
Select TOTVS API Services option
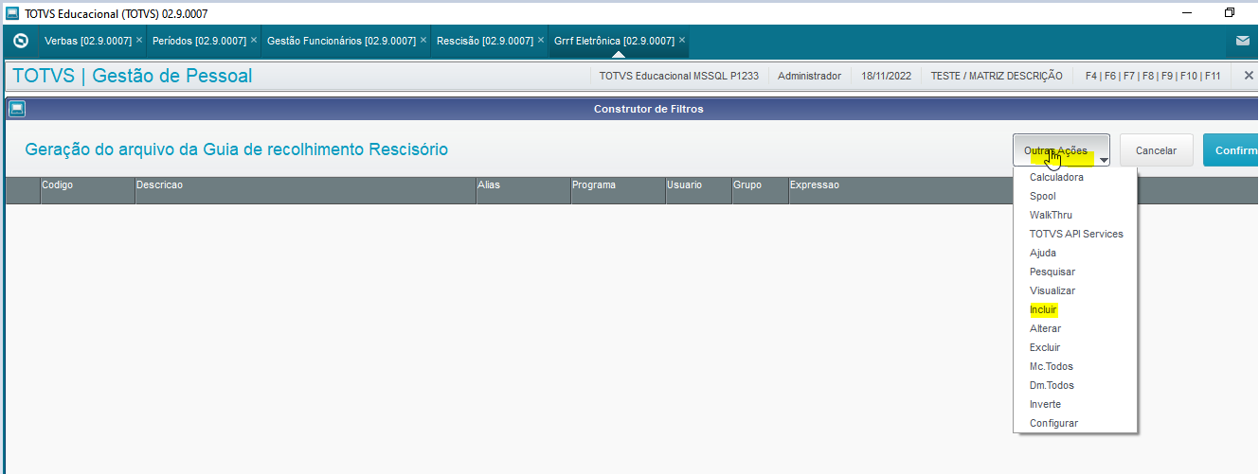(1076, 234)
